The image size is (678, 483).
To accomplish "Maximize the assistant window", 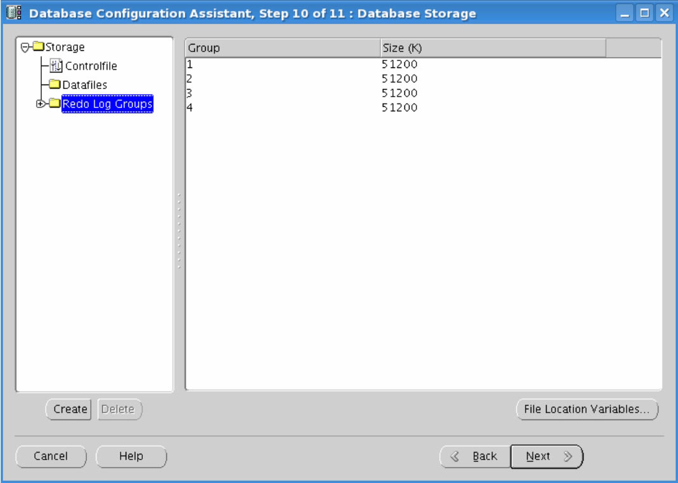I will click(645, 13).
